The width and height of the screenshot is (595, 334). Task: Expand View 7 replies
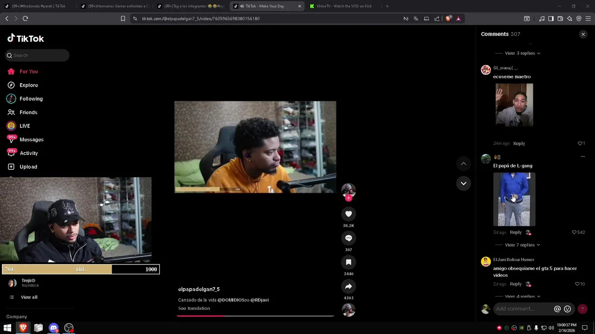click(x=522, y=245)
